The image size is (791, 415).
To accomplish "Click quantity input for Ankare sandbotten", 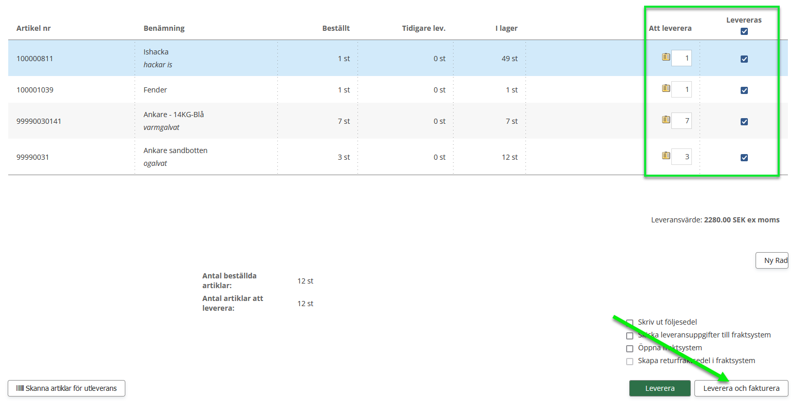I will 682,157.
